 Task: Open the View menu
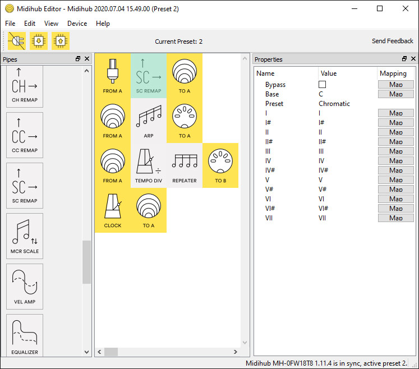tap(51, 24)
